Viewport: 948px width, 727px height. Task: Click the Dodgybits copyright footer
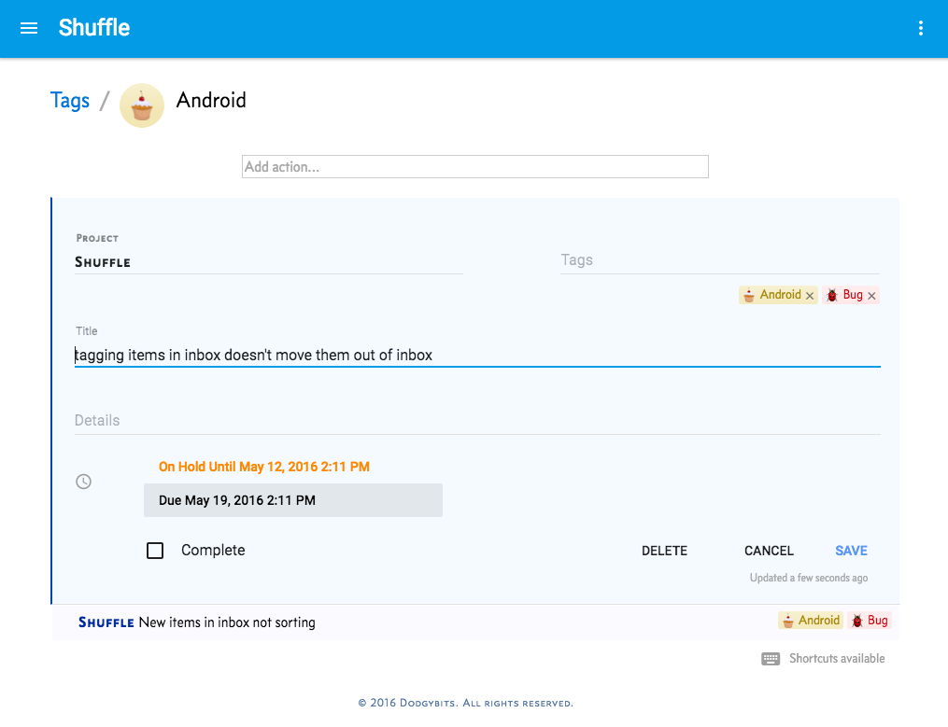(465, 703)
